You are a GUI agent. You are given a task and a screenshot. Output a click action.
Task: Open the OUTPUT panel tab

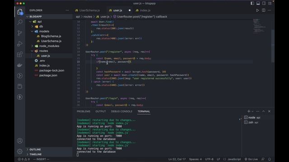101,111
